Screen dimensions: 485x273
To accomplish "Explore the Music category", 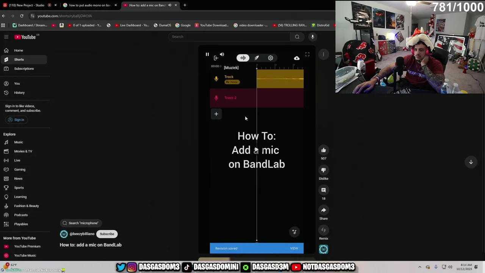I will coord(23,142).
